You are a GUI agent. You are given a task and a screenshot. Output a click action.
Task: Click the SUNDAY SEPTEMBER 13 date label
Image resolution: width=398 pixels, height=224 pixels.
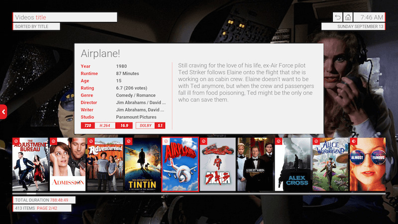tap(353, 26)
